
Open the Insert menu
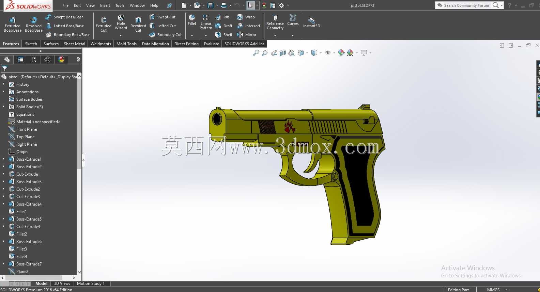click(x=105, y=5)
